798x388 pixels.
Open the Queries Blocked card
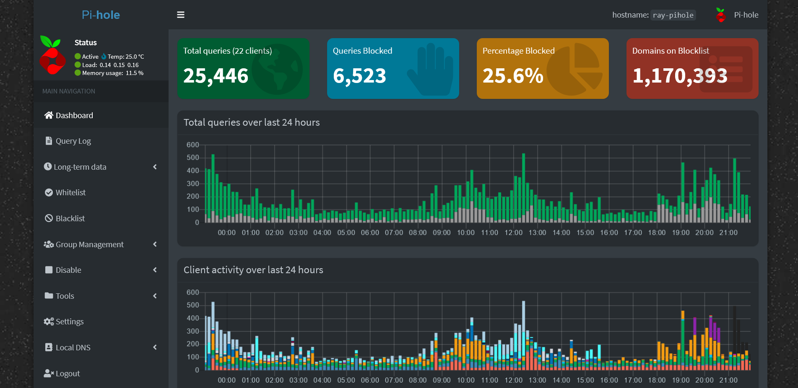tap(393, 69)
